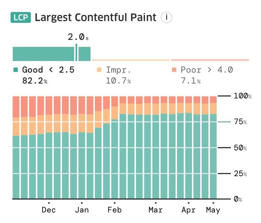This screenshot has width=261, height=223.
Task: Click the 2.0s marker on distribution bar
Action: coord(76,53)
